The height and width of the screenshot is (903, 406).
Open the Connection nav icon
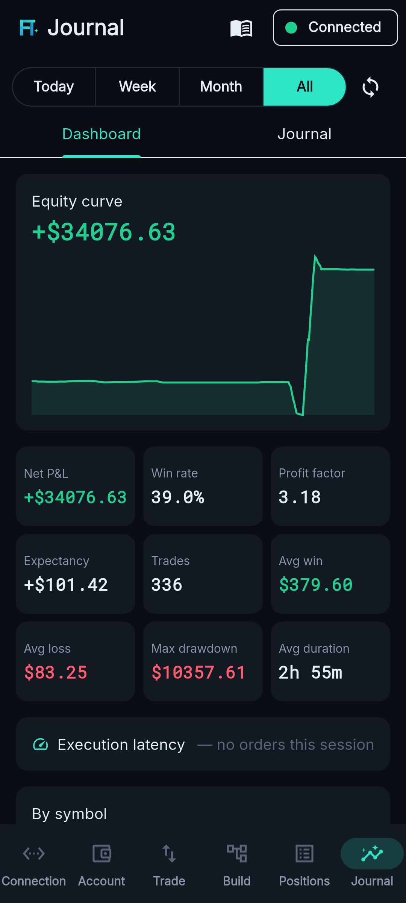tap(34, 853)
